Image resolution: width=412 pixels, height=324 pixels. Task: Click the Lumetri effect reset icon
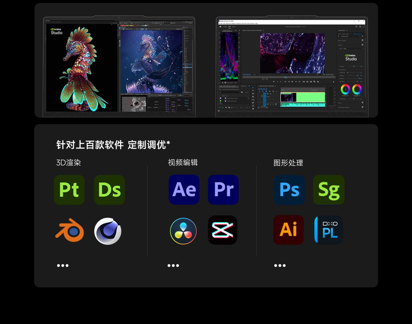pyautogui.click(x=363, y=36)
